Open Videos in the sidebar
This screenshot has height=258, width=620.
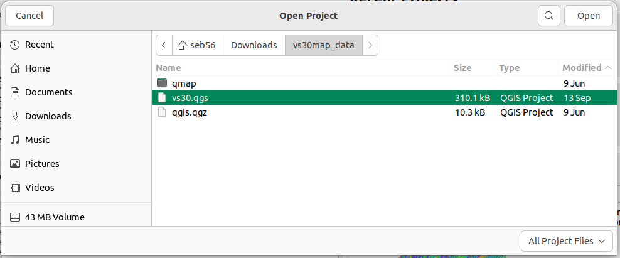[x=39, y=188]
